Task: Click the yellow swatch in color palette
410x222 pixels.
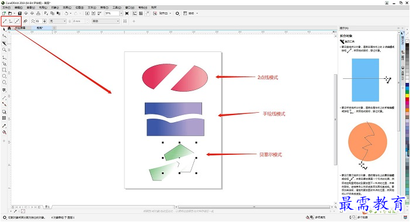Action: [x=408, y=96]
